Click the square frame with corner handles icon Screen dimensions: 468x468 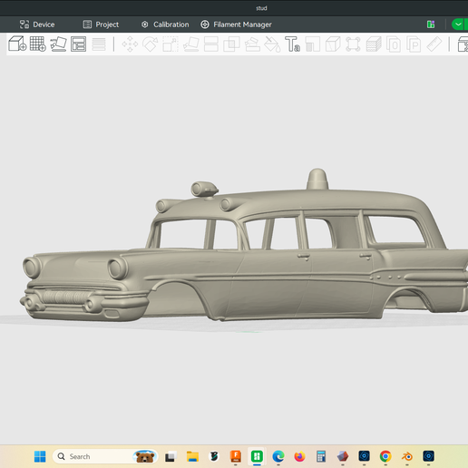(x=353, y=44)
